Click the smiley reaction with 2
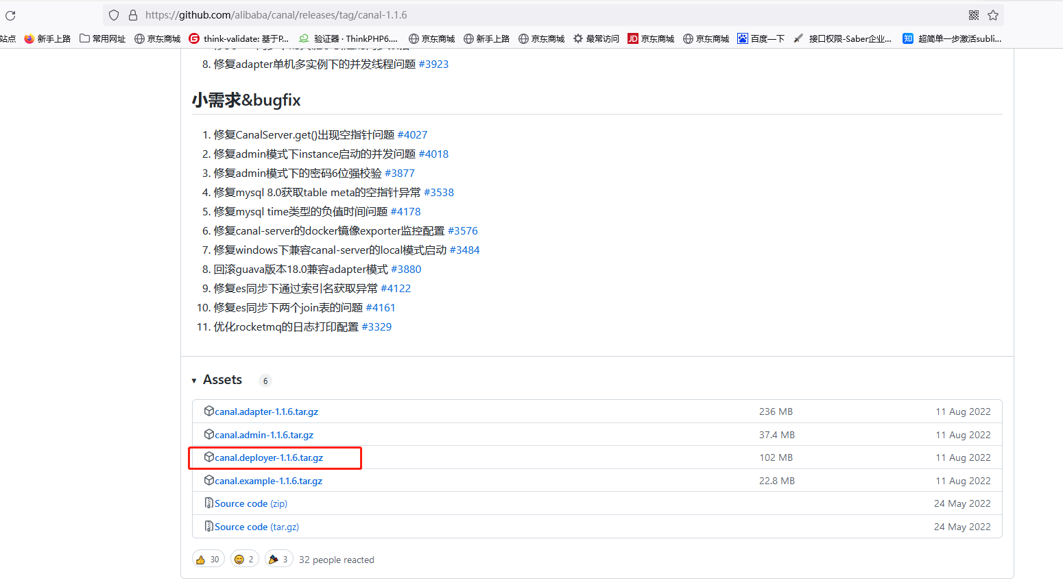 point(245,560)
